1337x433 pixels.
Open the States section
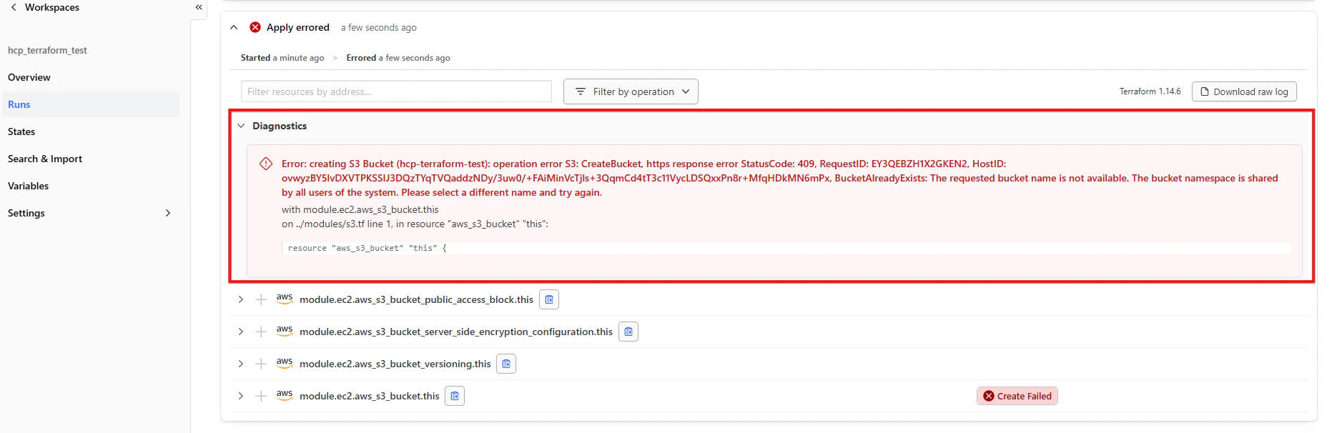pyautogui.click(x=21, y=131)
